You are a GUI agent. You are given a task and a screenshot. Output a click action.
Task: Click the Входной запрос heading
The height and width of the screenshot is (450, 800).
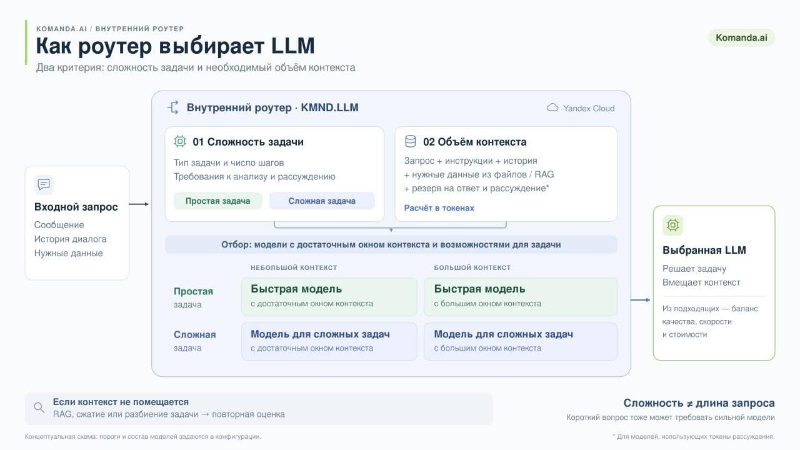(76, 207)
